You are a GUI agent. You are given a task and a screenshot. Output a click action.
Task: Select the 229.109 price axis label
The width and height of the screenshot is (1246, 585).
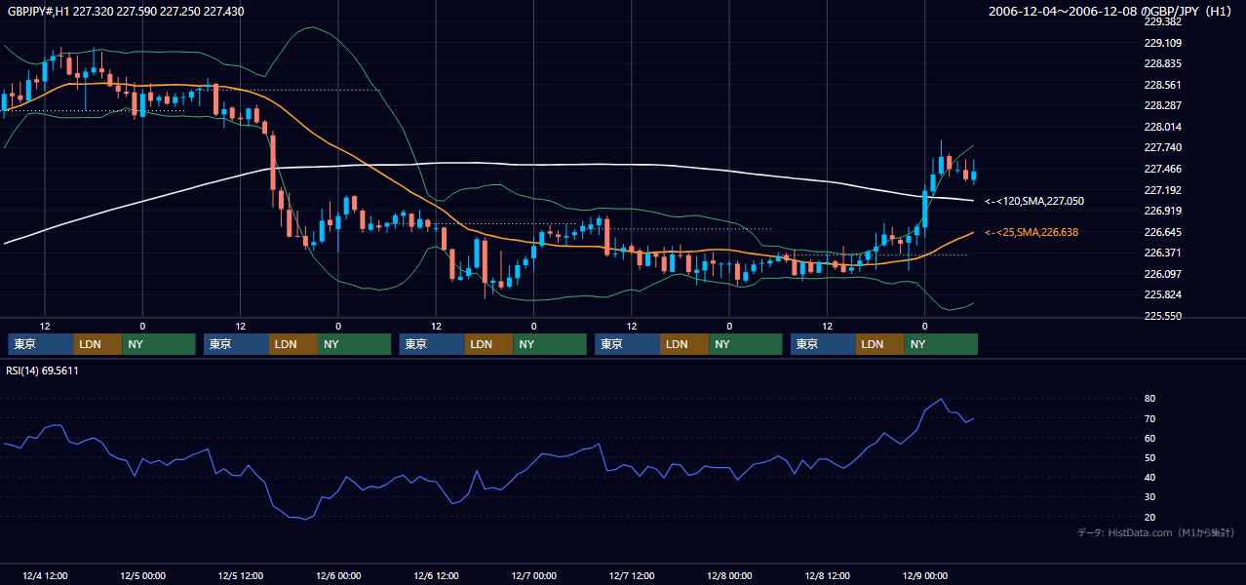coord(1163,43)
